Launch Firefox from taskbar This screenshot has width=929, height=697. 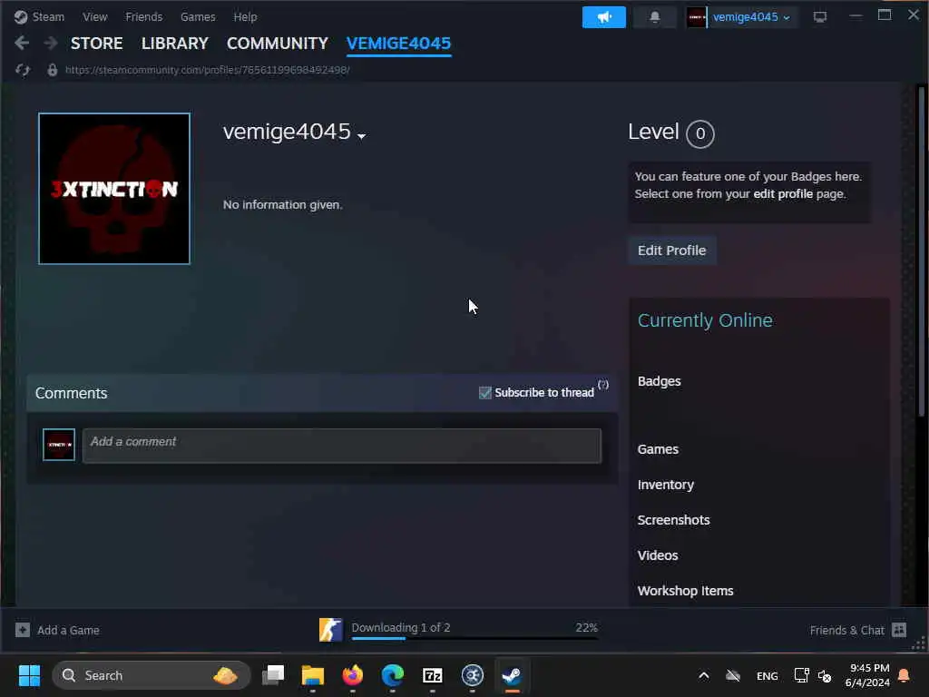[x=353, y=675]
